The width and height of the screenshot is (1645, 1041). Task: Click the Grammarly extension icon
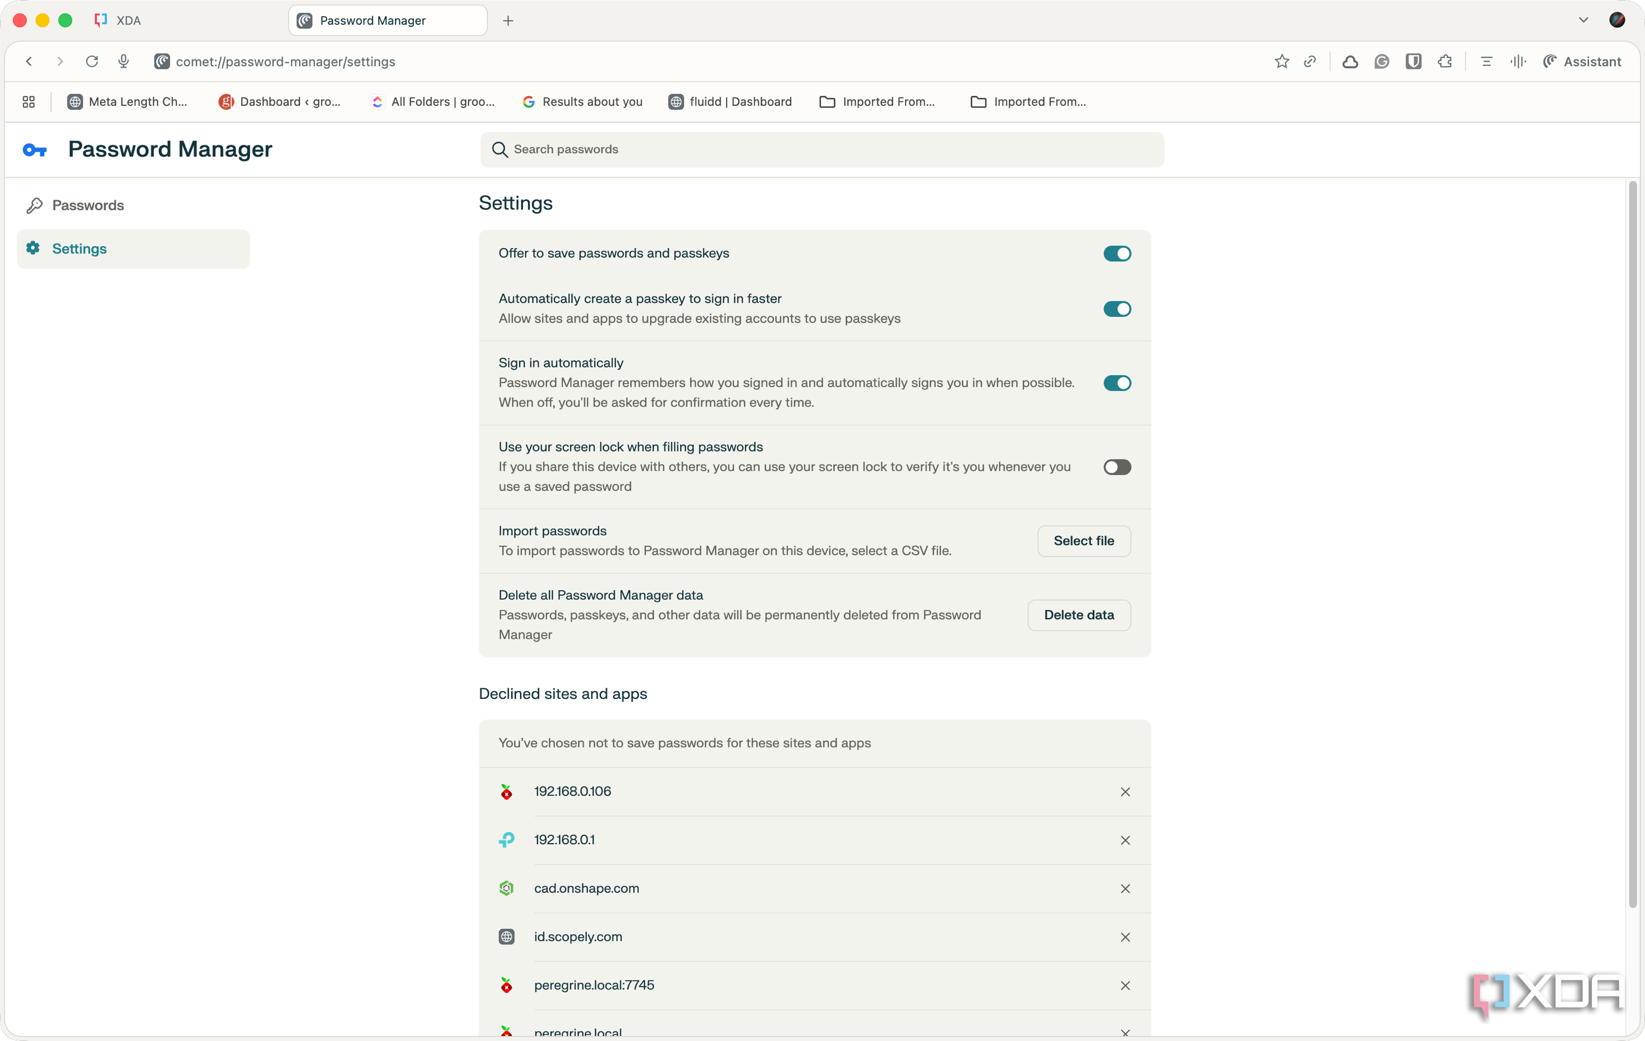coord(1381,62)
